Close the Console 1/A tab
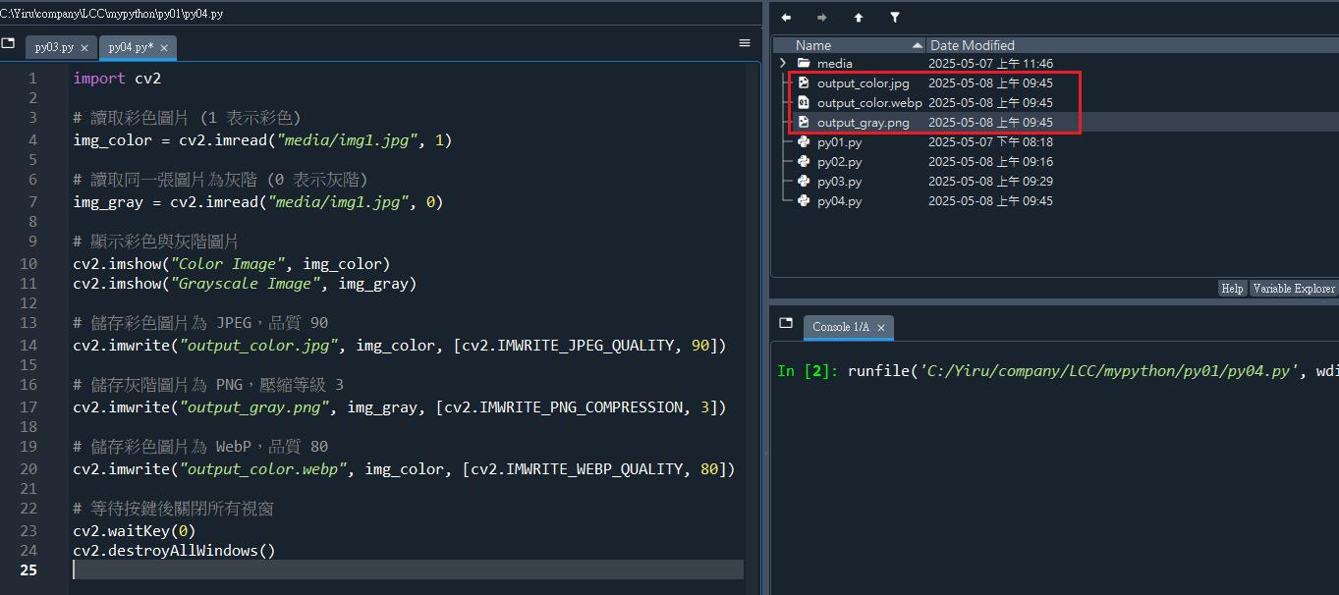Image resolution: width=1339 pixels, height=595 pixels. tap(881, 328)
